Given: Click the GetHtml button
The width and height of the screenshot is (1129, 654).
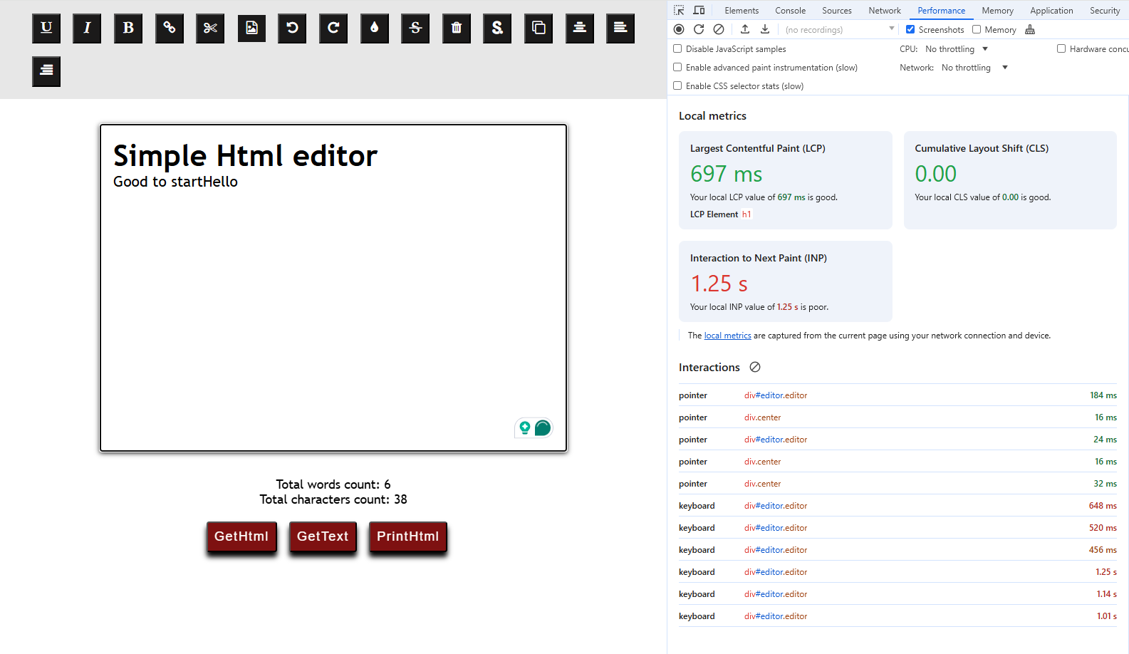Looking at the screenshot, I should pos(241,536).
